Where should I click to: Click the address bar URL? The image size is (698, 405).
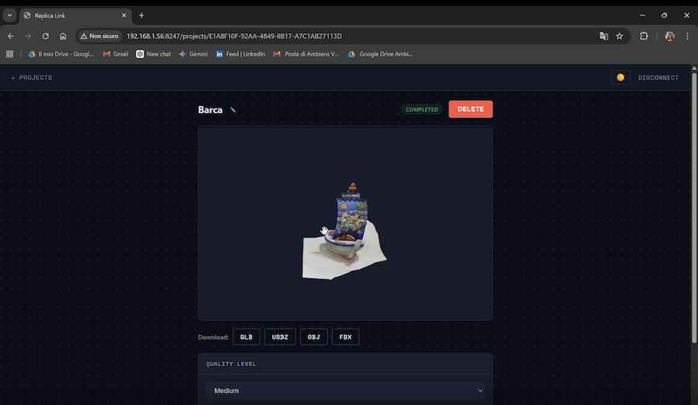pyautogui.click(x=234, y=36)
